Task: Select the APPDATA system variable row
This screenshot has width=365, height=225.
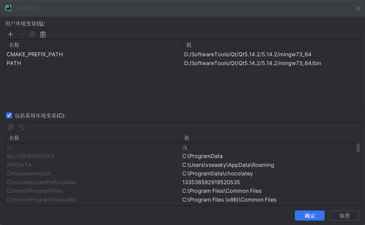Action: [19, 165]
